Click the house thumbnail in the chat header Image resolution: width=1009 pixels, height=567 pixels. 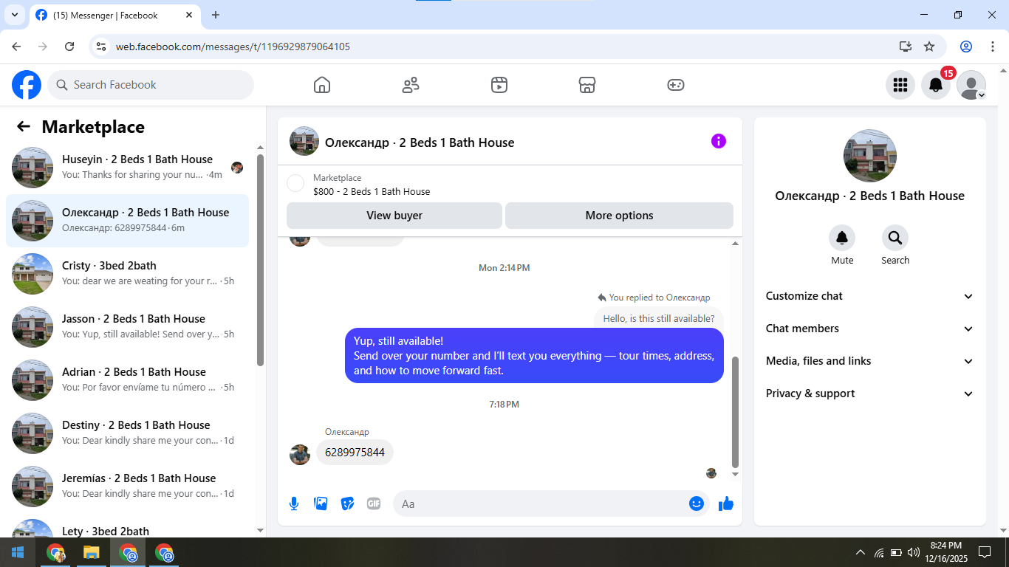[x=304, y=141]
